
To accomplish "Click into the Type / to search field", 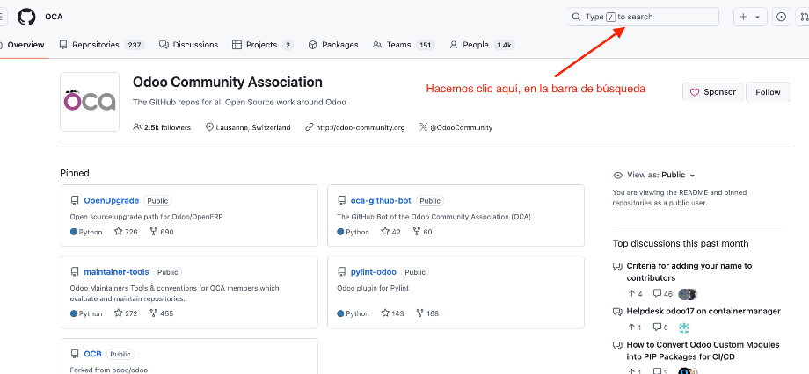I will pos(643,17).
